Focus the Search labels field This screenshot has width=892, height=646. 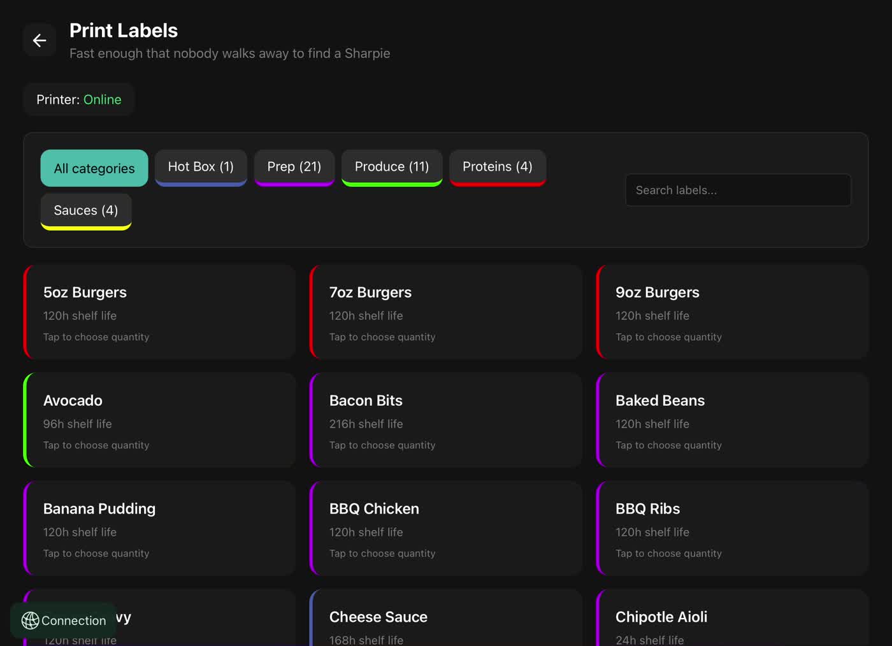(738, 190)
